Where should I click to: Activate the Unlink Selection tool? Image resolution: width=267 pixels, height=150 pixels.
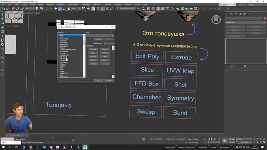(18, 9)
